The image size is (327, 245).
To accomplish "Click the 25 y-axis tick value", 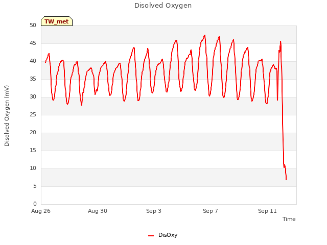I will tap(33, 115).
